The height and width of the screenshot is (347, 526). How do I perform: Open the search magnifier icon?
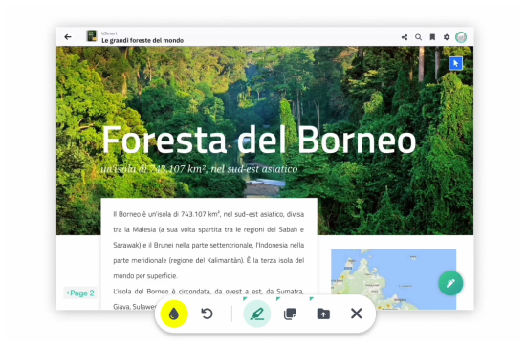click(418, 37)
